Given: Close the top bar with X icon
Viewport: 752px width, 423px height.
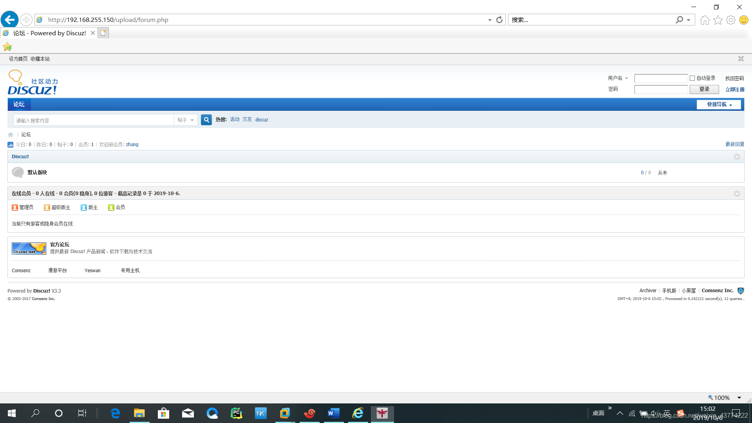Looking at the screenshot, I should click(741, 59).
